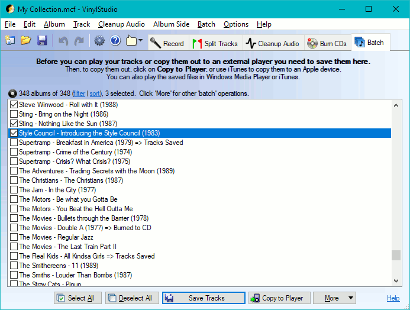
Task: Select 'The Smiths - Louder Than Bombs (1987)' text
Action: click(76, 275)
